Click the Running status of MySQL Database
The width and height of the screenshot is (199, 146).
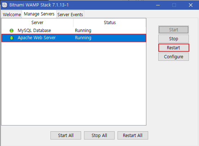(x=83, y=31)
